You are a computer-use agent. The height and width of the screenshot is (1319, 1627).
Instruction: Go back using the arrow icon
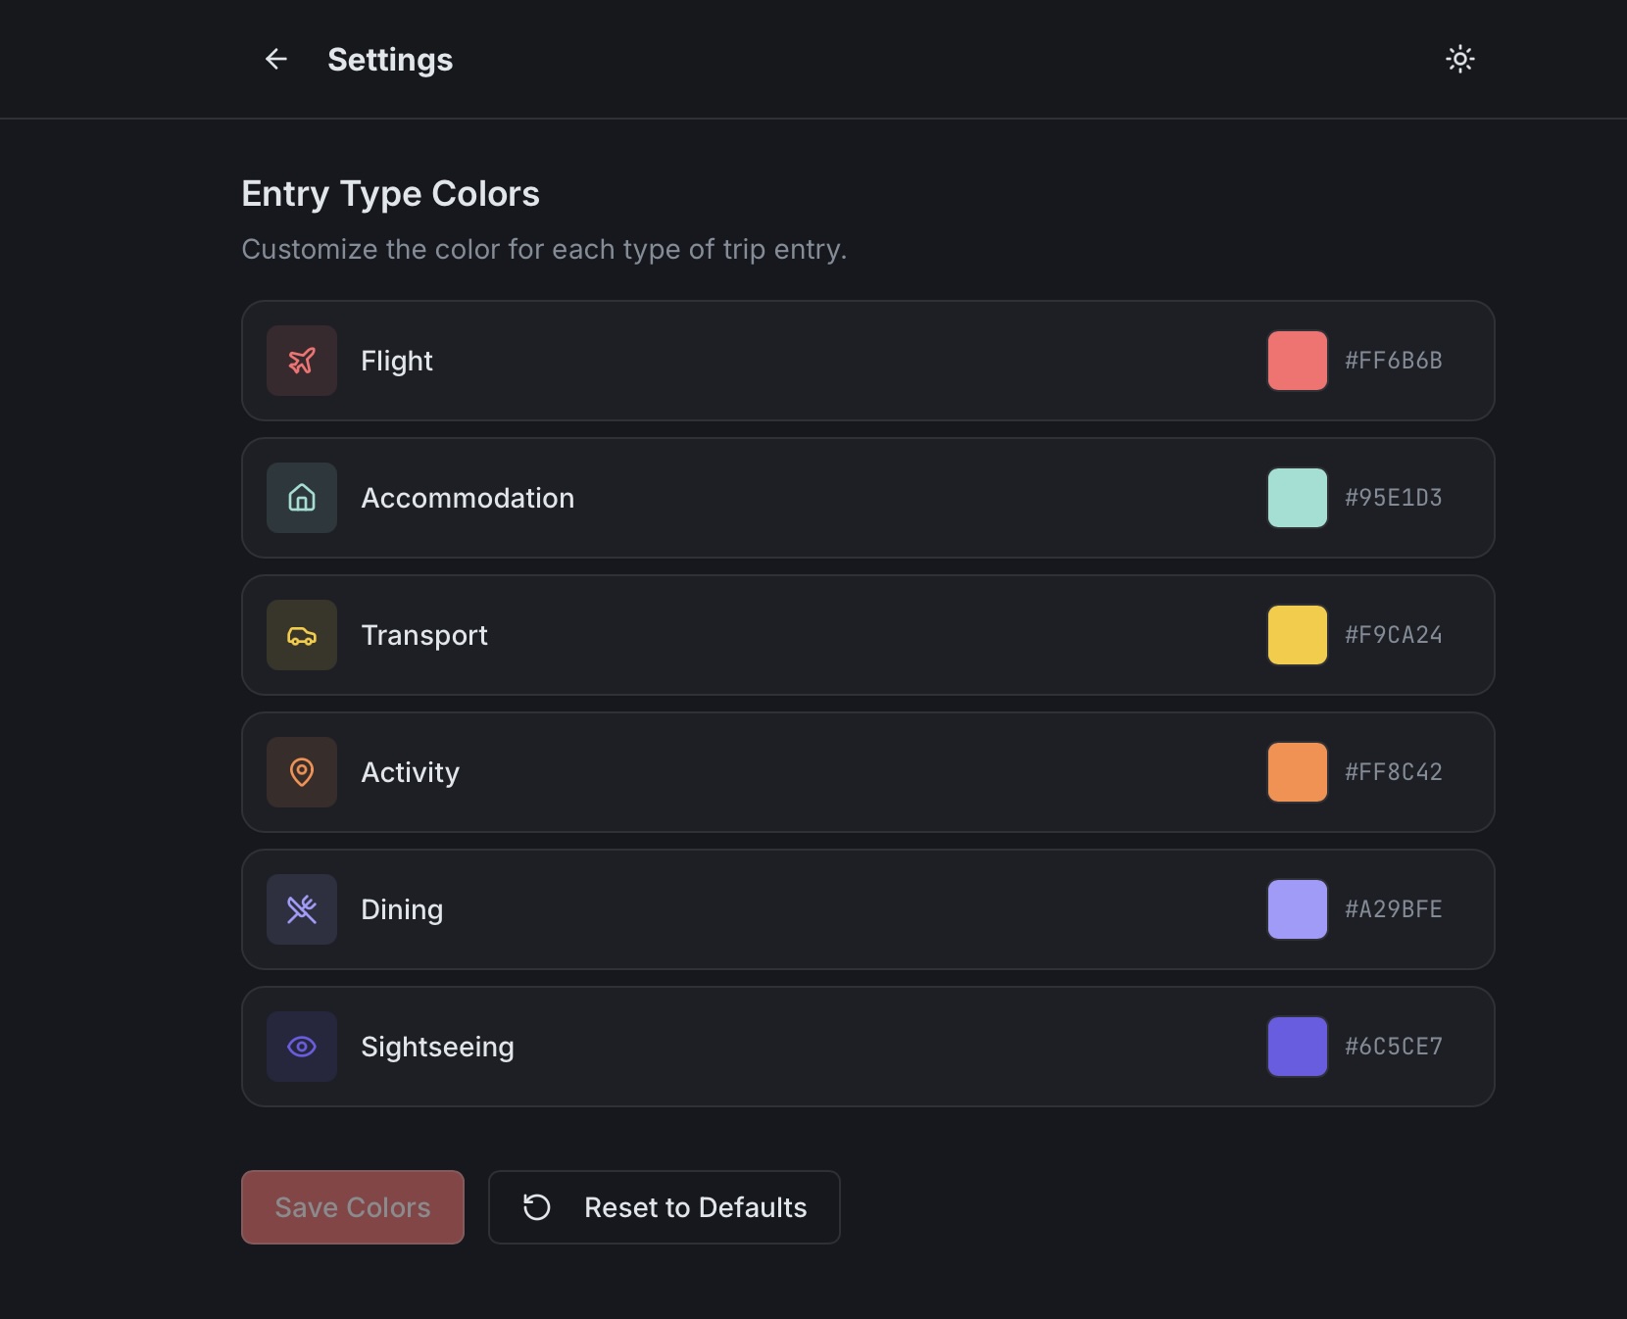point(275,60)
